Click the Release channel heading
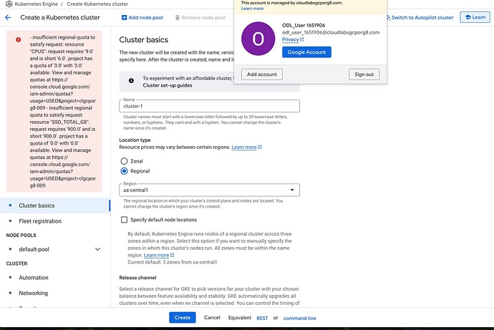Screen dimensions: 494x330 137,278
